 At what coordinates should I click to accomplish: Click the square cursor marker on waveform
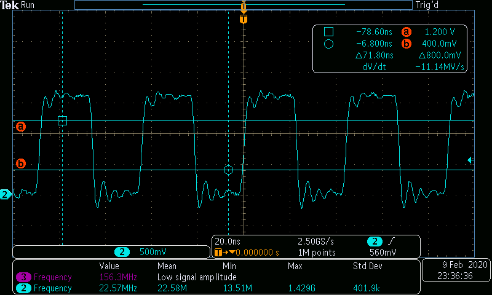click(x=63, y=120)
